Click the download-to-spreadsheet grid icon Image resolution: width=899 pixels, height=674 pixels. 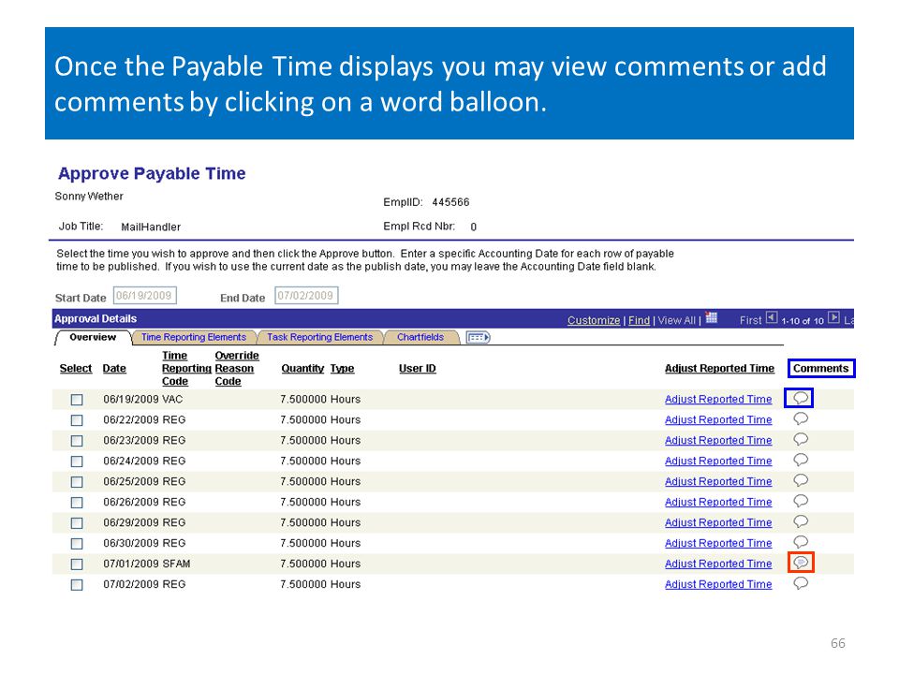click(x=712, y=318)
